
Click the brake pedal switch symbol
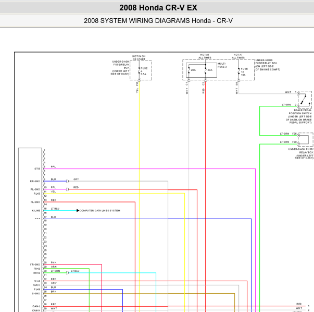coord(305,100)
